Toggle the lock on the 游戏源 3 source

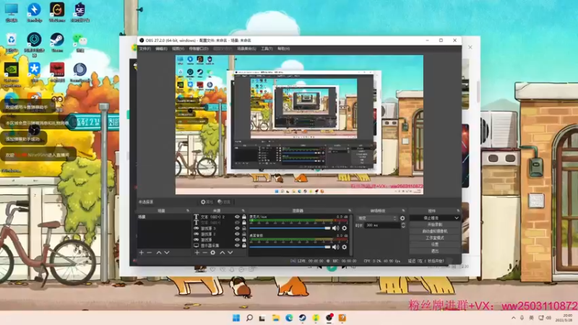243,228
